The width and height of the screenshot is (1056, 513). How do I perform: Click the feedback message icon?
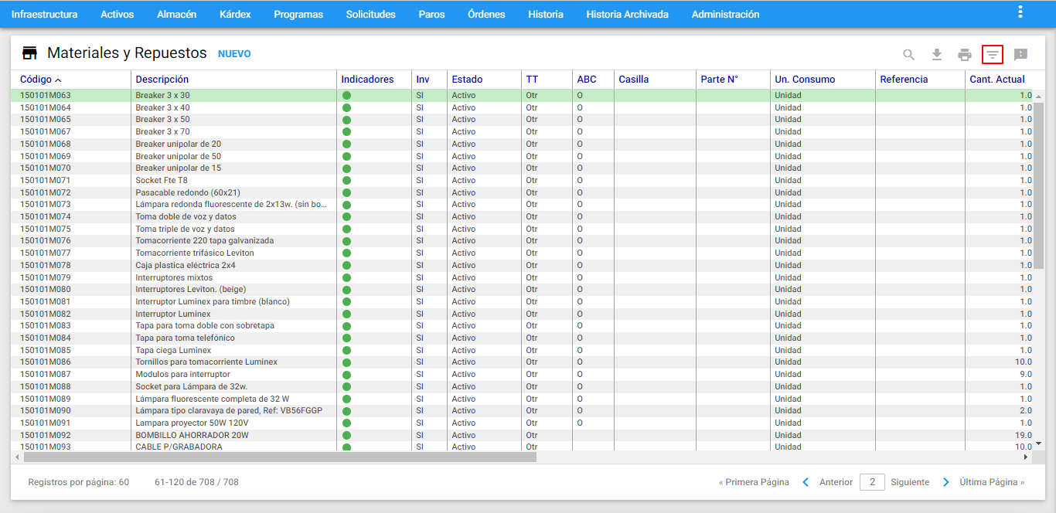pyautogui.click(x=1020, y=55)
